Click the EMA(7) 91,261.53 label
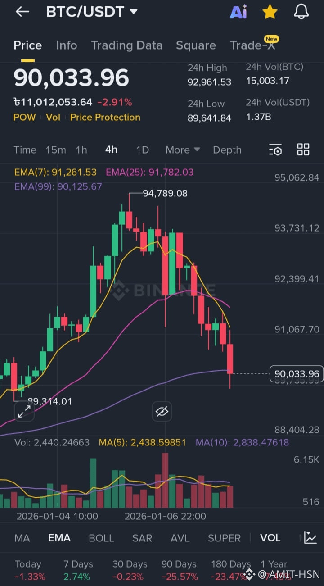 point(55,172)
